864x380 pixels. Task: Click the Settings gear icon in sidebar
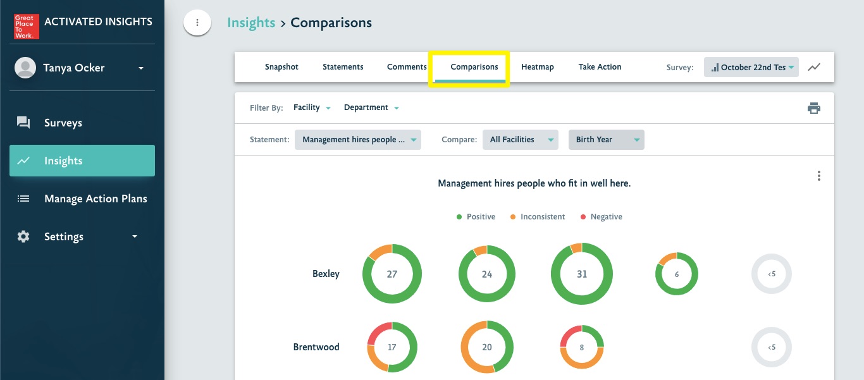pyautogui.click(x=23, y=236)
